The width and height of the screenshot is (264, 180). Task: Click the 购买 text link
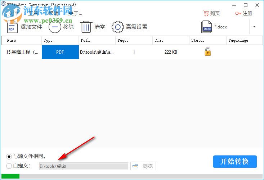click(x=215, y=13)
